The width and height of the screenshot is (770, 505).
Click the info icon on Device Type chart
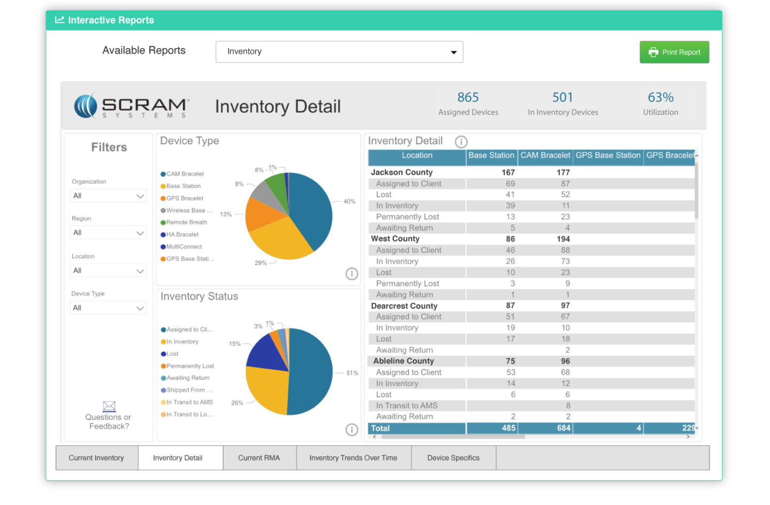coord(352,274)
